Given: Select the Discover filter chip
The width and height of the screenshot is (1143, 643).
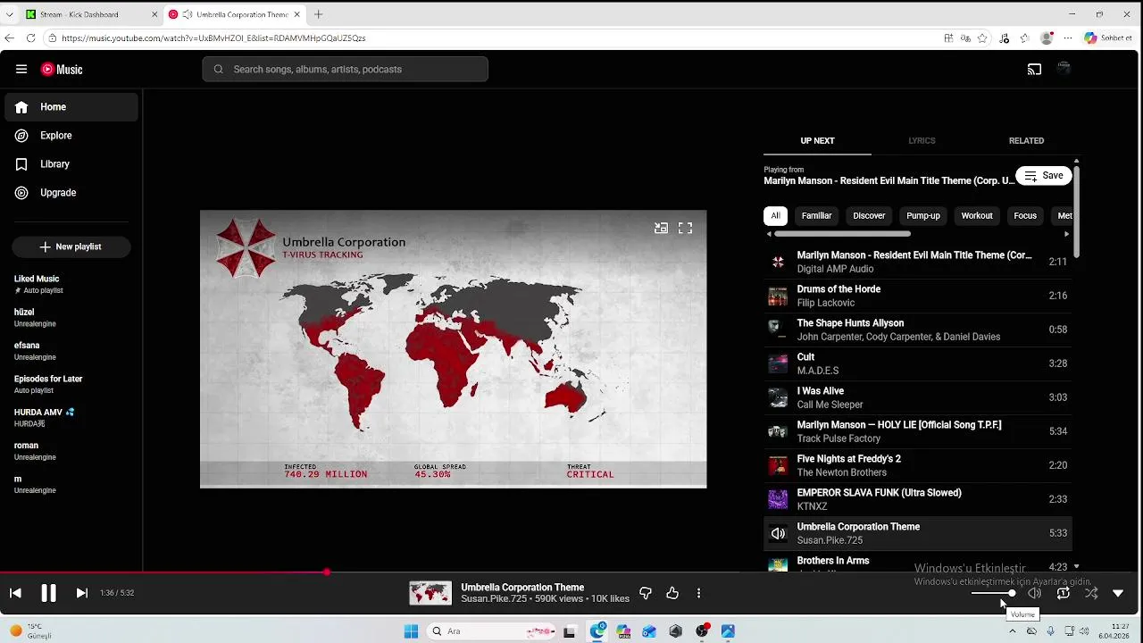Looking at the screenshot, I should (869, 215).
